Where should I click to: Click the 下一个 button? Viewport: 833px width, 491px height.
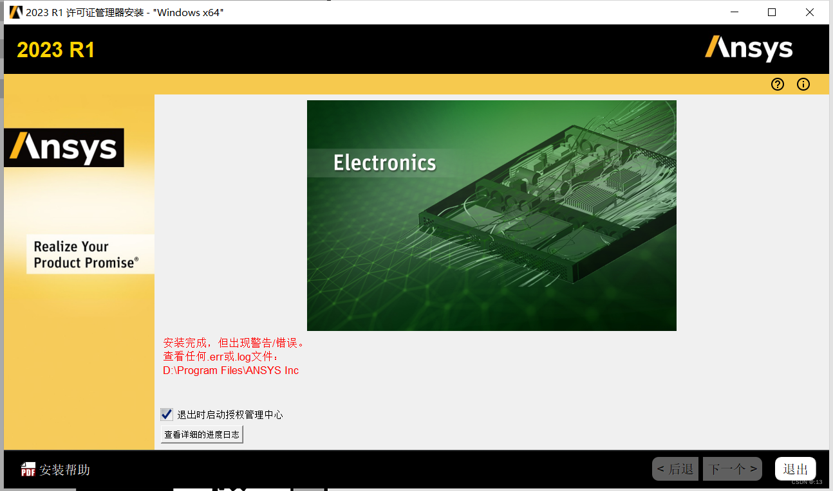point(733,469)
